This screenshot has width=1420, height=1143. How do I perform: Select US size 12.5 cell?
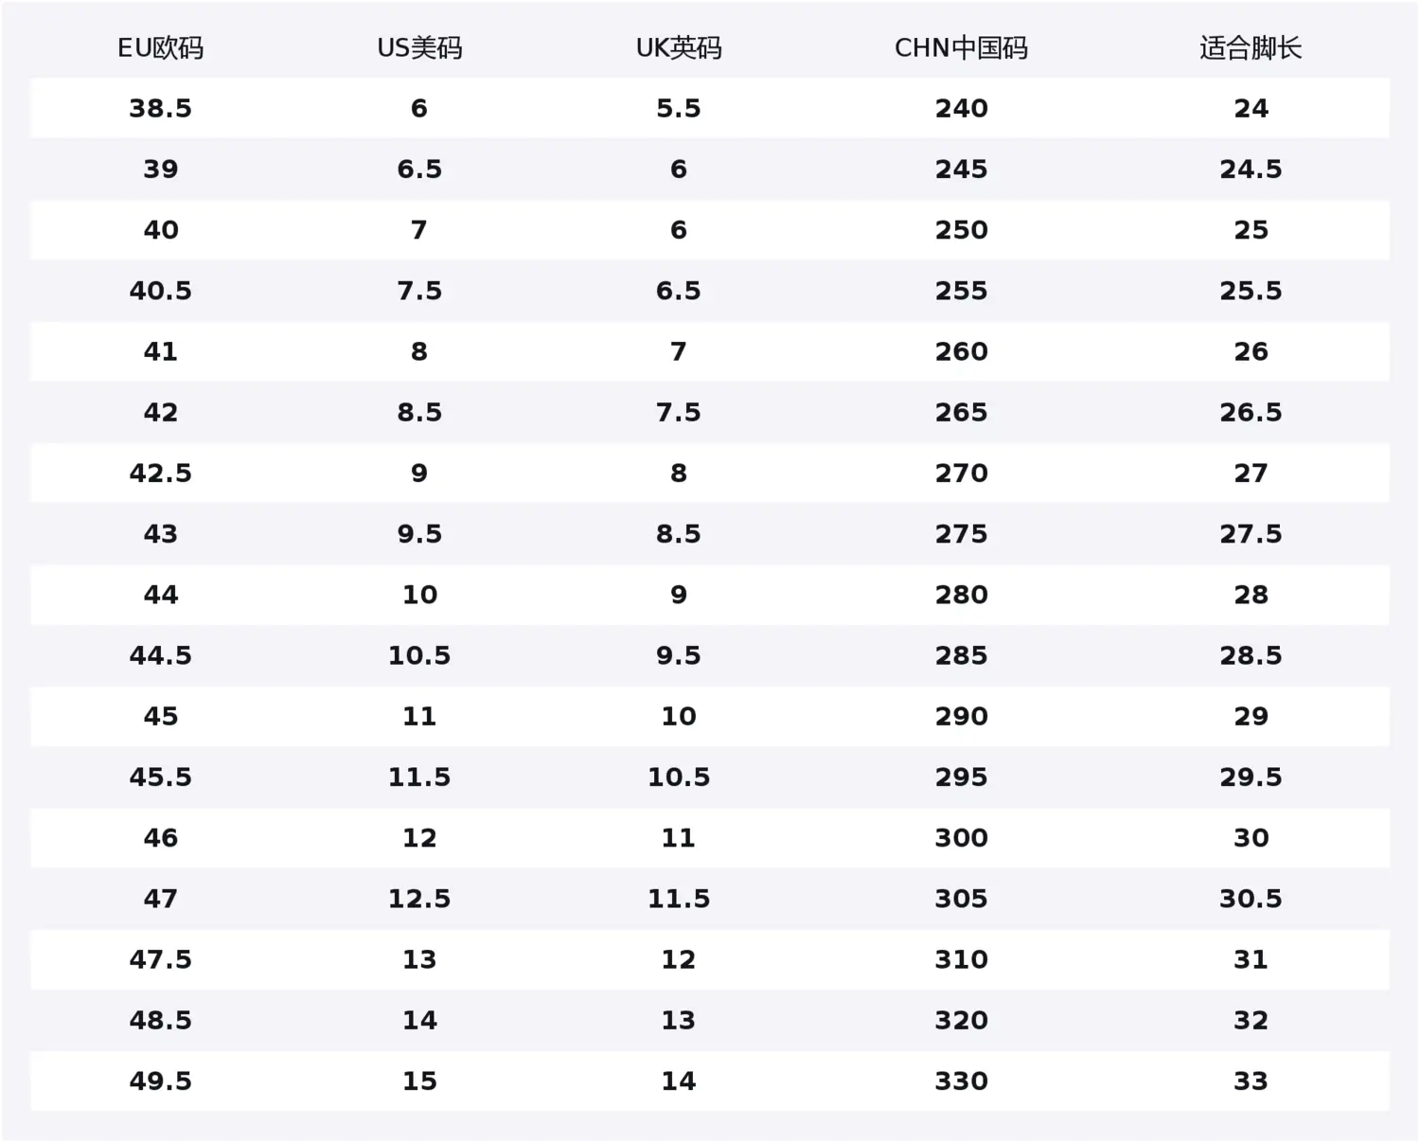tap(419, 899)
